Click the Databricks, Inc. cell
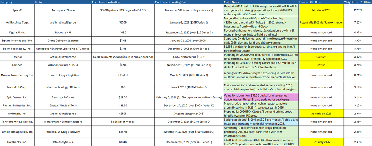 17,142
